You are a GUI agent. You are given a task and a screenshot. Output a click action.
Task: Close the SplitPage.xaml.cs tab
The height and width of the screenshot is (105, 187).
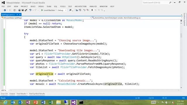pos(20,15)
